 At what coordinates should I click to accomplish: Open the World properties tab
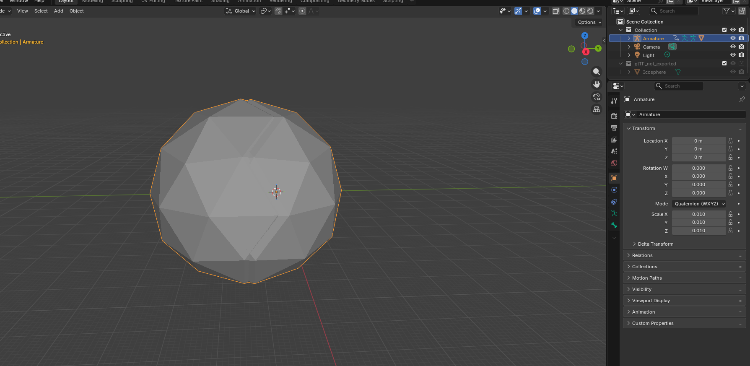(x=614, y=163)
